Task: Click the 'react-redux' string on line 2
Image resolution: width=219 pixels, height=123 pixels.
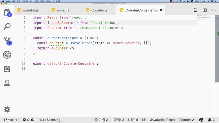Action: (x=103, y=23)
